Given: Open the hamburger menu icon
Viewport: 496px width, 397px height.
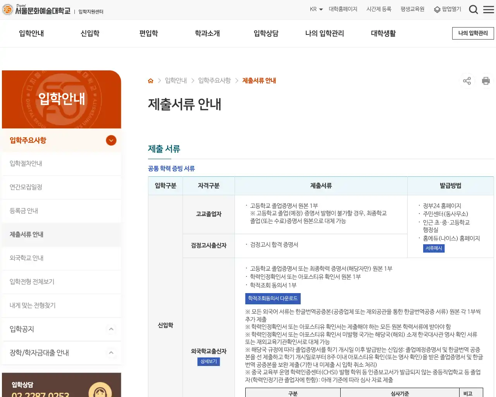Looking at the screenshot, I should tap(489, 9).
